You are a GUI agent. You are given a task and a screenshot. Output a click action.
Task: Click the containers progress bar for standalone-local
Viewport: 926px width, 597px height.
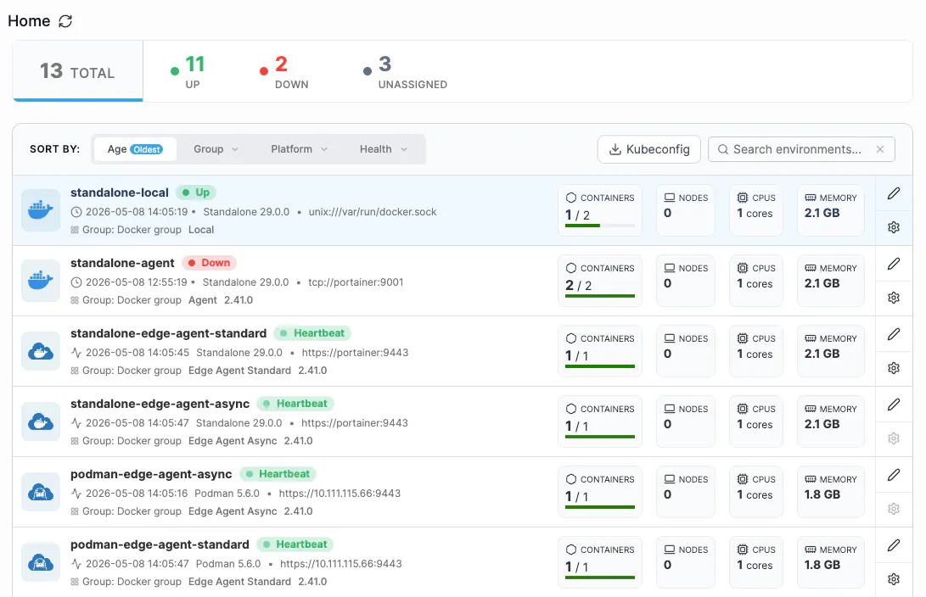[x=600, y=226]
